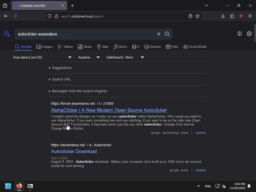Click the browser address bar
The height and width of the screenshot is (192, 256).
[x=123, y=16]
